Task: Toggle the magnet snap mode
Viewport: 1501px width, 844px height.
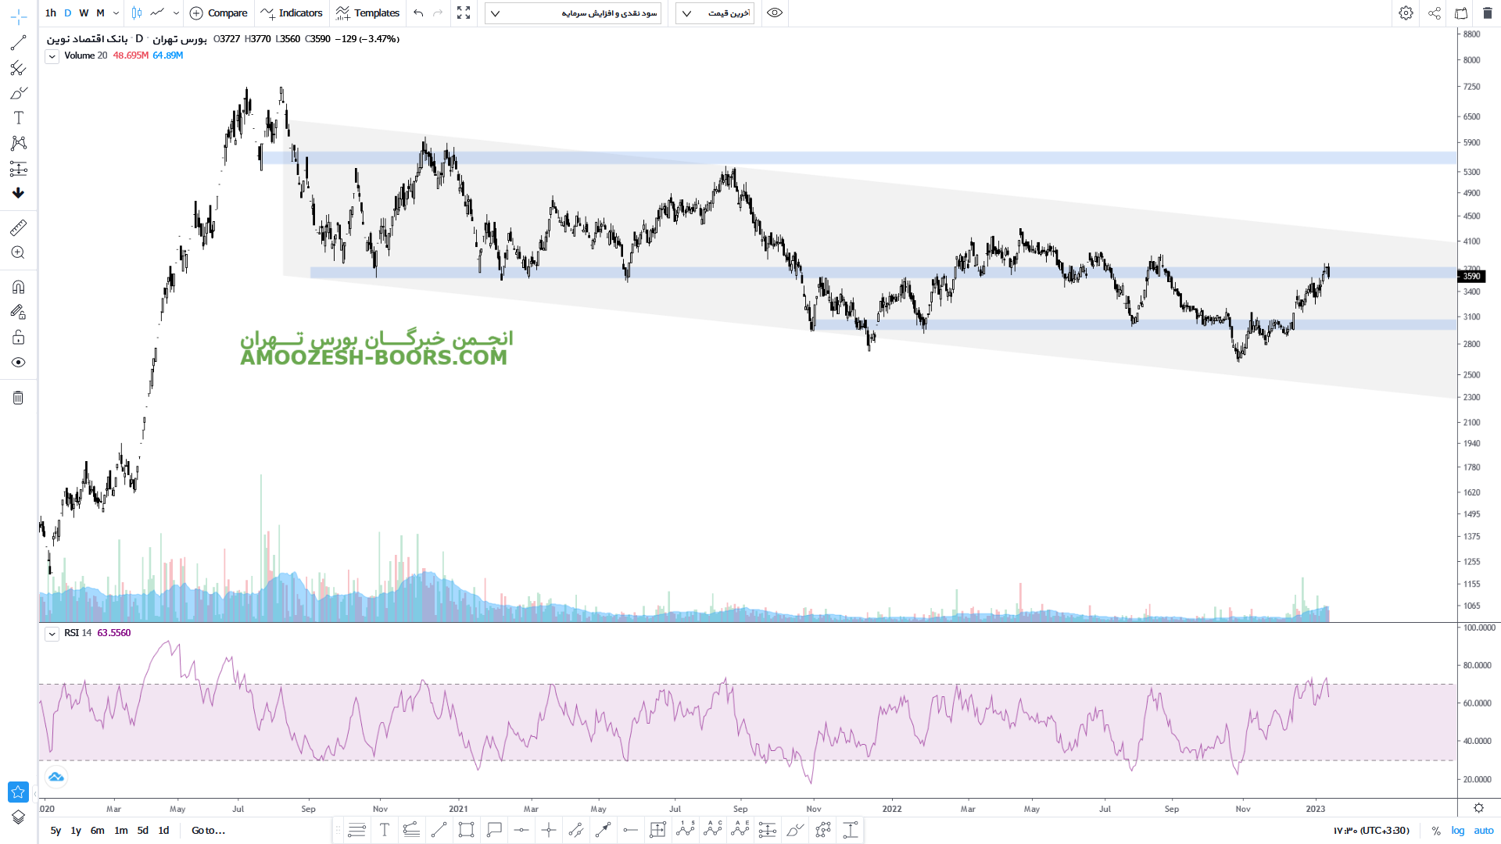Action: [18, 287]
